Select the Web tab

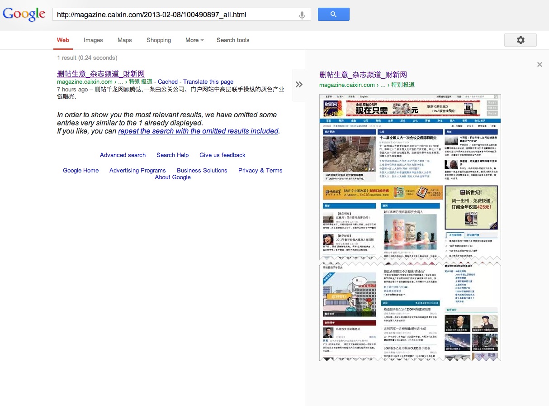pos(63,40)
